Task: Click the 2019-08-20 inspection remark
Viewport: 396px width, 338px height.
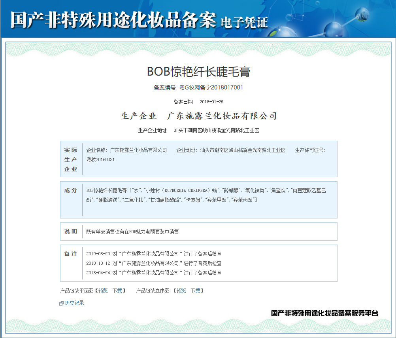Action: point(154,254)
